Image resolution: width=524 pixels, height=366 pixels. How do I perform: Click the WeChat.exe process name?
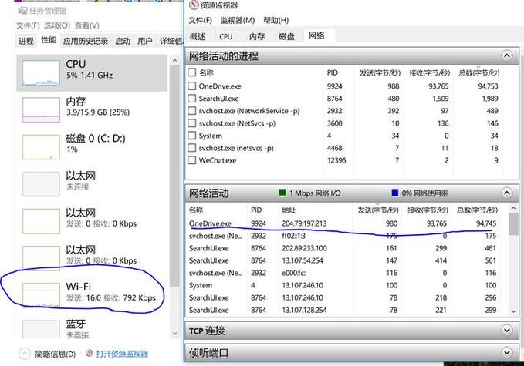[218, 160]
